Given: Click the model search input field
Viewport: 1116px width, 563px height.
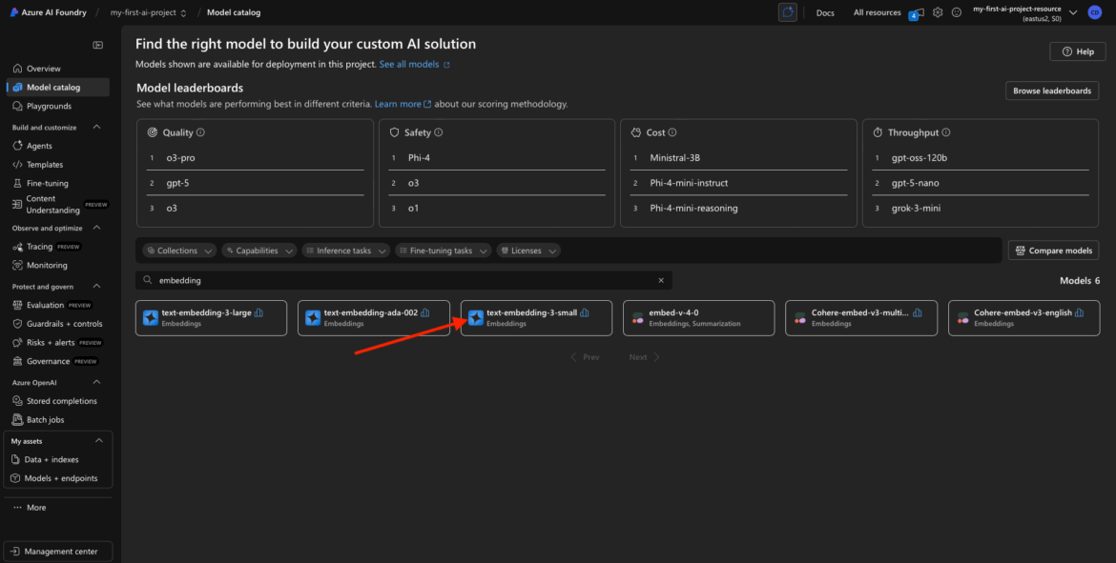Looking at the screenshot, I should pyautogui.click(x=401, y=281).
